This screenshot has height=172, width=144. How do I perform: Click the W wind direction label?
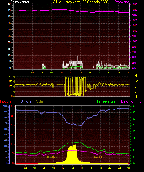136,81
